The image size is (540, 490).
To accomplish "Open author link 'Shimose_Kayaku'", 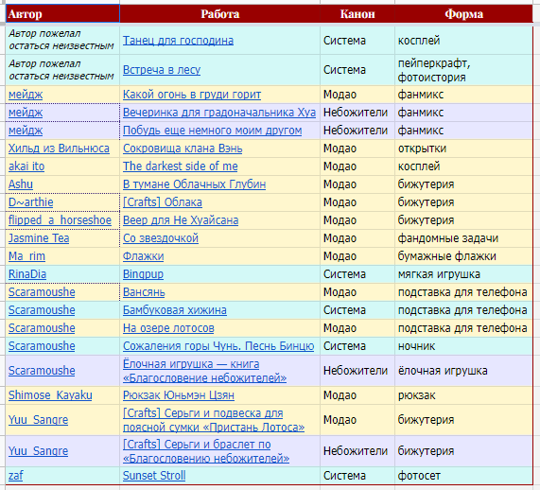I will (x=50, y=394).
